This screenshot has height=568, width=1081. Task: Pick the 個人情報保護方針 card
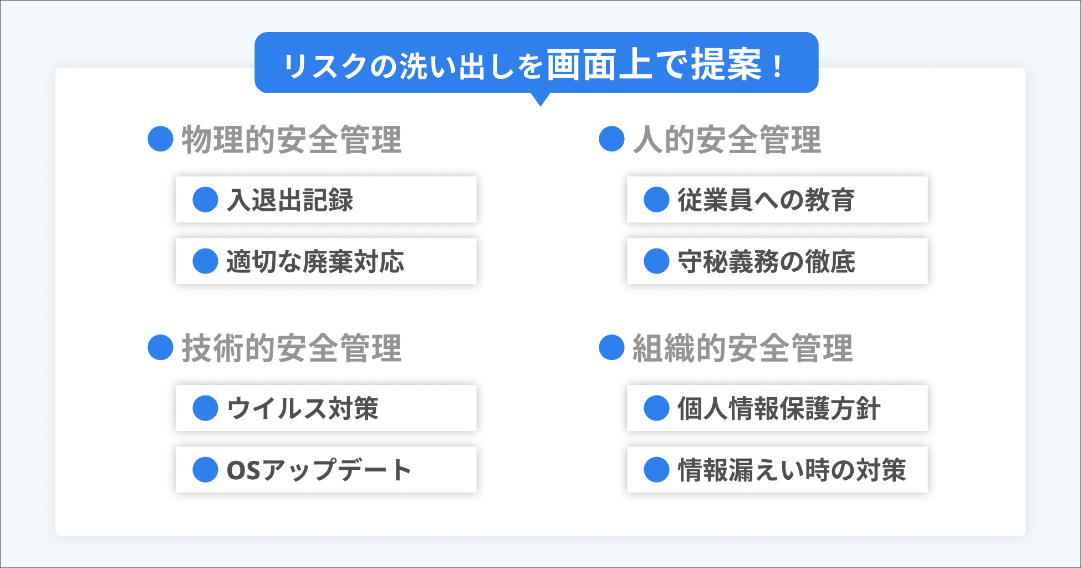[x=777, y=408]
